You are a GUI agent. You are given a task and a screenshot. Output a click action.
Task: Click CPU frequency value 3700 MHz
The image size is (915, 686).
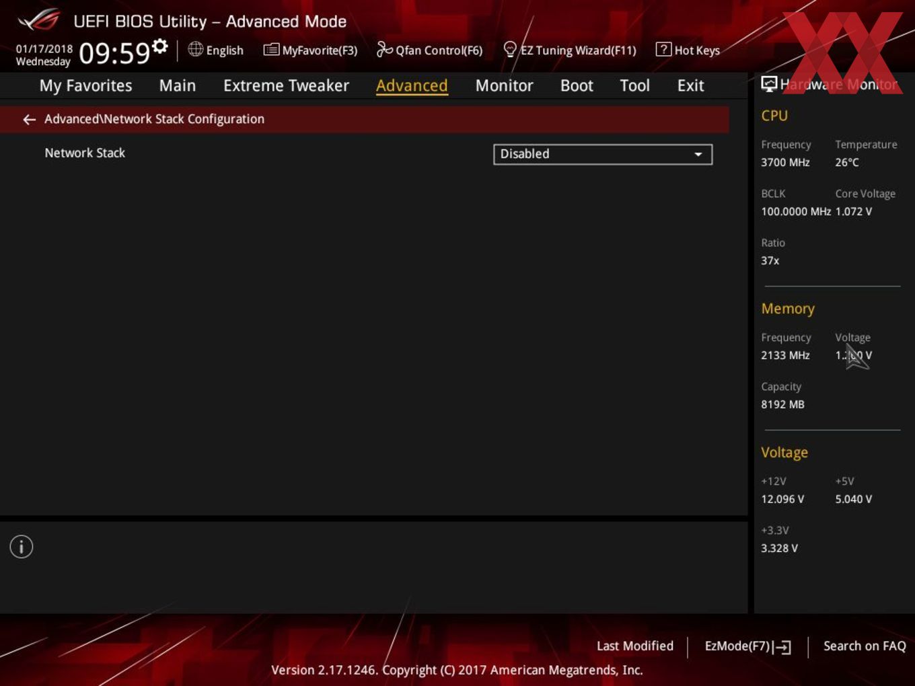click(785, 162)
